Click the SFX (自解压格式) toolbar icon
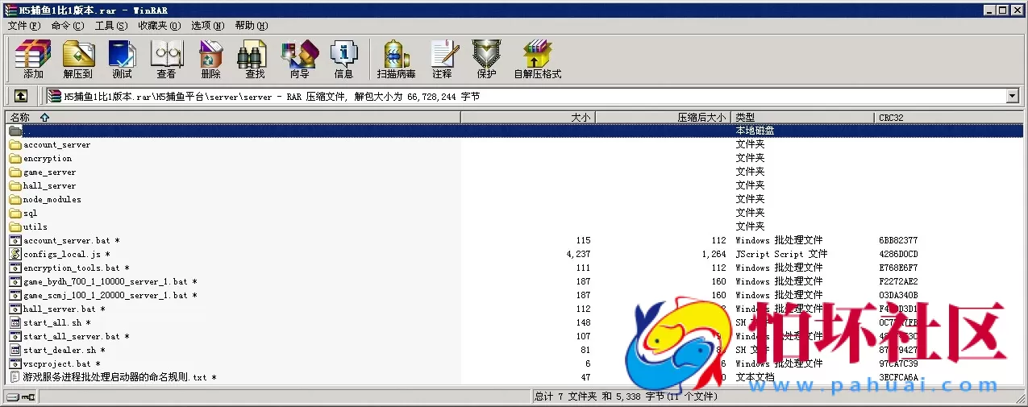Screen dimensions: 1028x407 pyautogui.click(x=537, y=59)
